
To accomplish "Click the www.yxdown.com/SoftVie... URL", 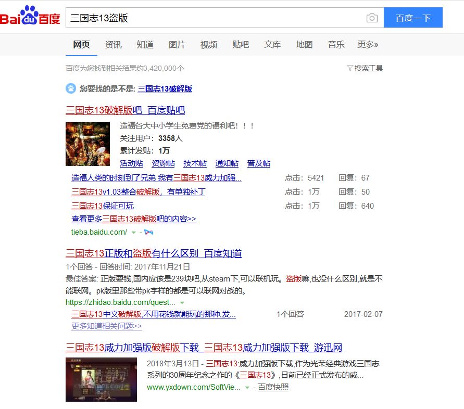I will pos(194,387).
